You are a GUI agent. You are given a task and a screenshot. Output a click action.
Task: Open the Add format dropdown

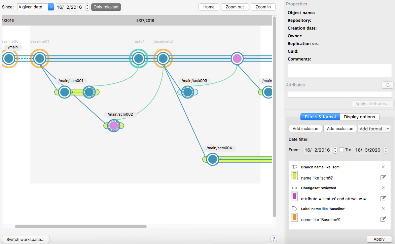[374, 129]
